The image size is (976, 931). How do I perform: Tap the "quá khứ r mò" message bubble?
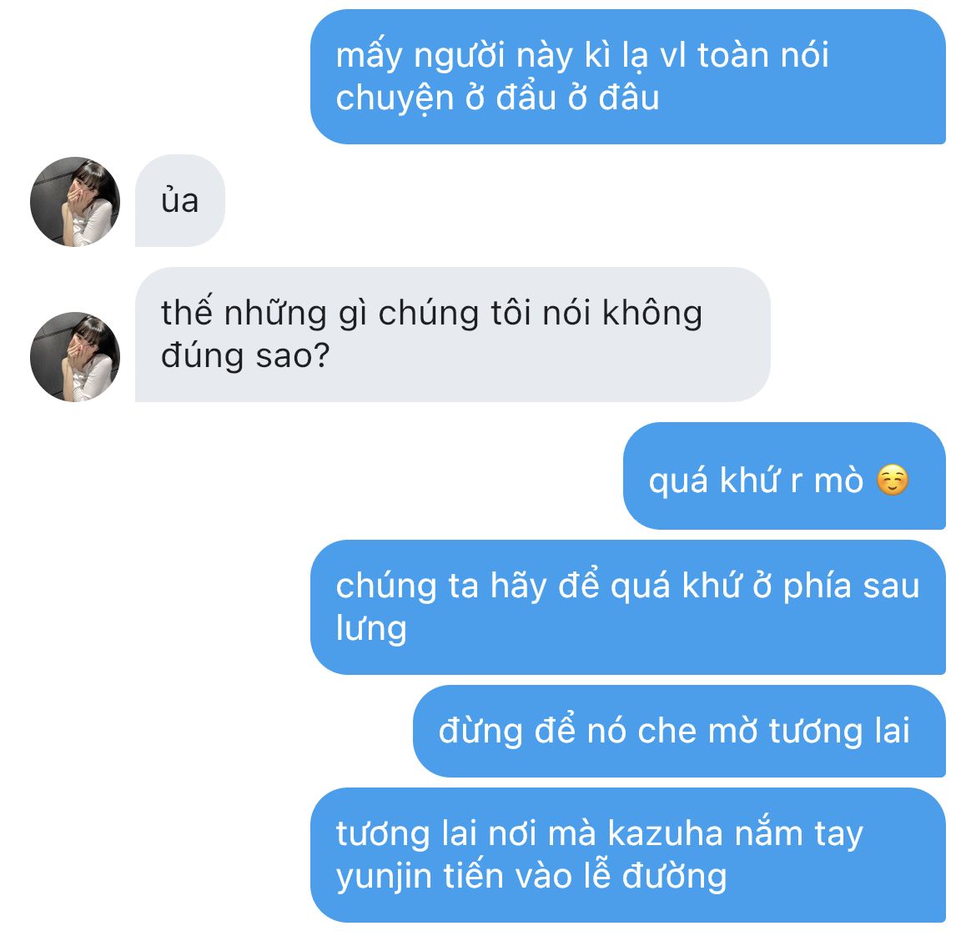(784, 476)
